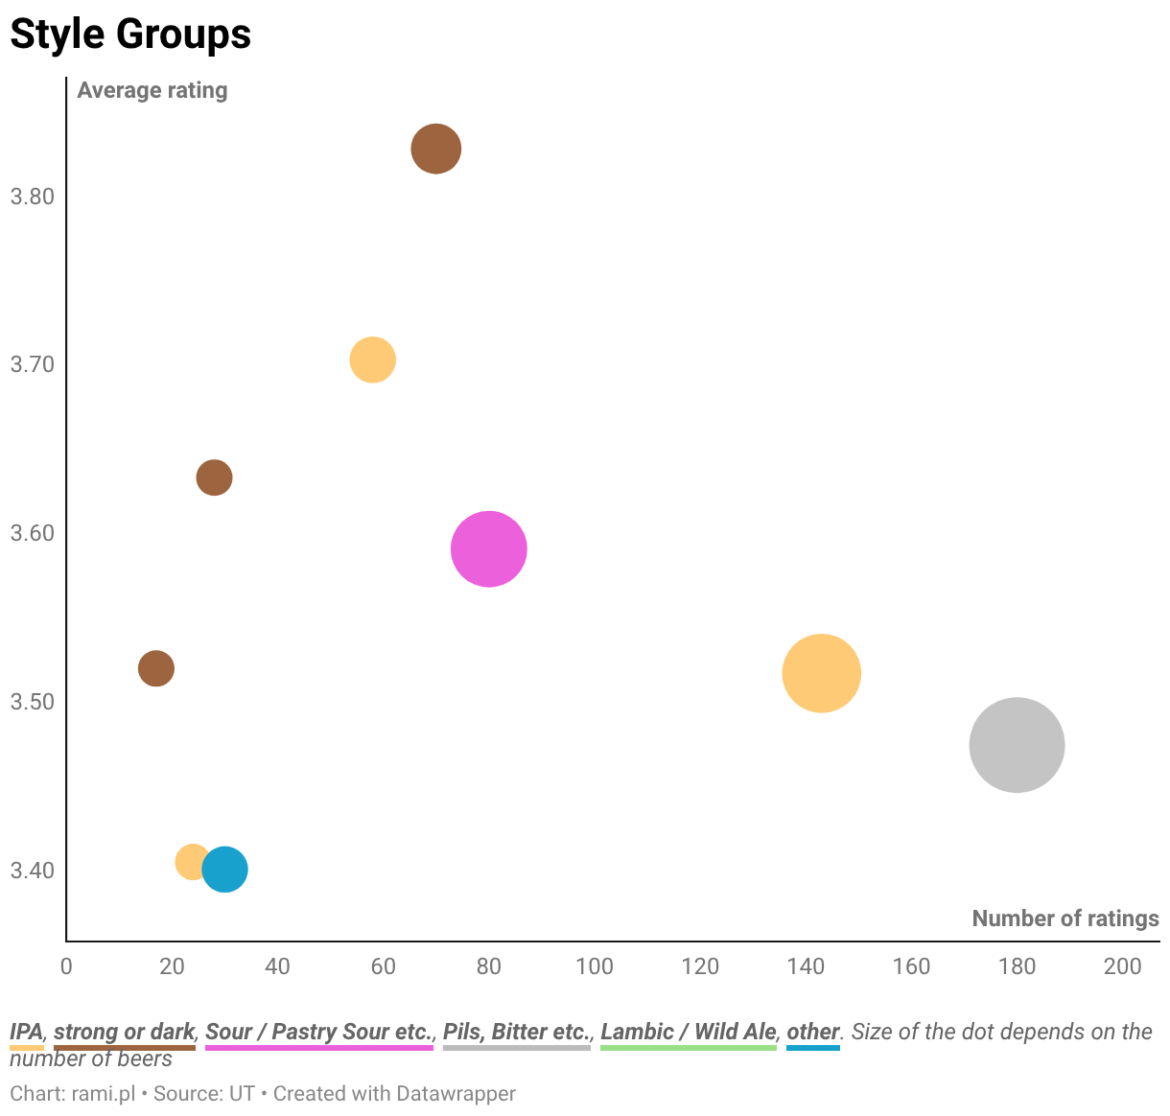The width and height of the screenshot is (1170, 1116).
Task: Click the IPA legend label
Action: [x=26, y=1033]
